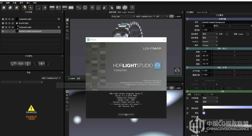The height and width of the screenshot is (136, 252).
Task: Open the sRGB dropdown in presets panel
Action: coord(51,78)
